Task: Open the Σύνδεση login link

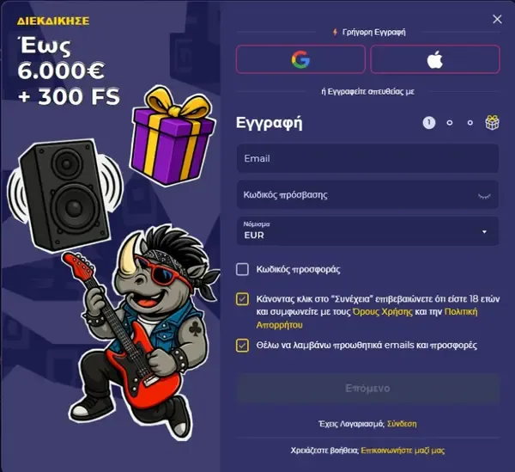Action: click(x=402, y=424)
